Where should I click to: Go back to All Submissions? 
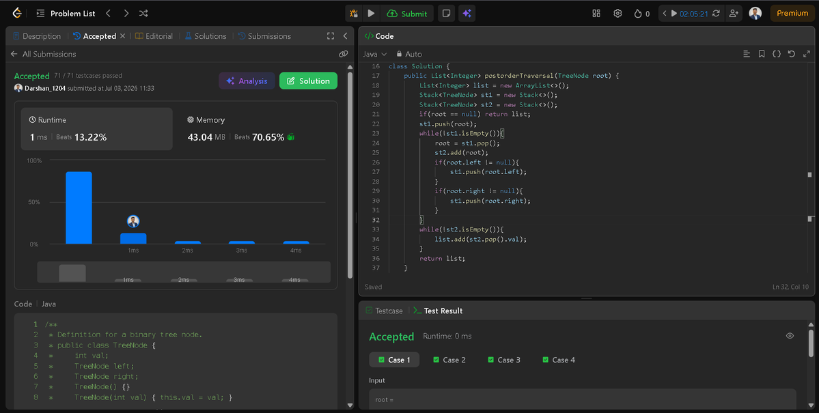(x=43, y=54)
